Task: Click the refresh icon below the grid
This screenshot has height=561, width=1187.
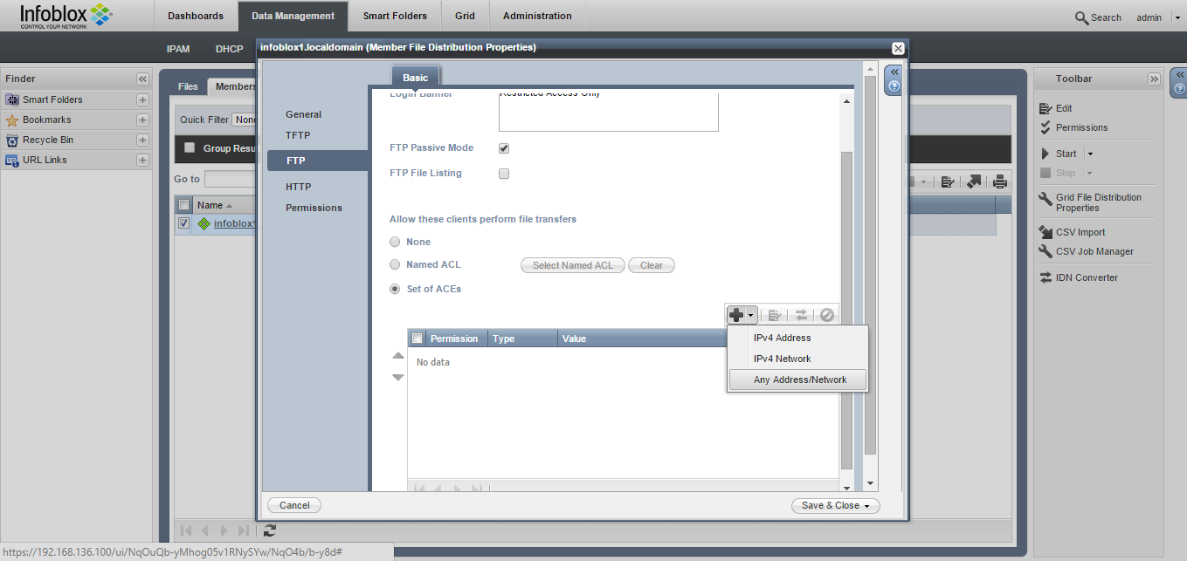Action: coord(270,530)
